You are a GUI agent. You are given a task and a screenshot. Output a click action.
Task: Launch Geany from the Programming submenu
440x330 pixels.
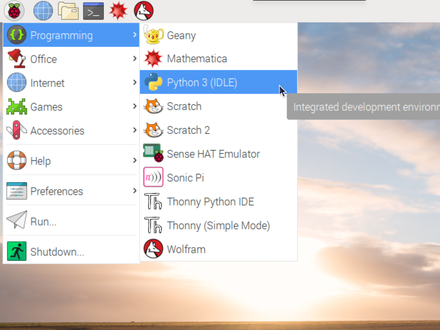[218, 35]
